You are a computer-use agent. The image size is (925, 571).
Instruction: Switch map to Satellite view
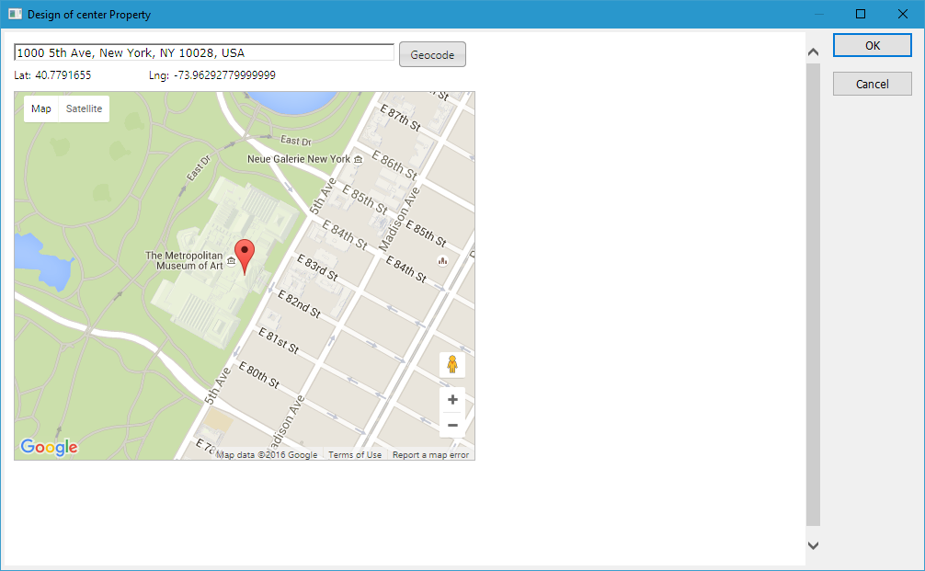click(84, 108)
